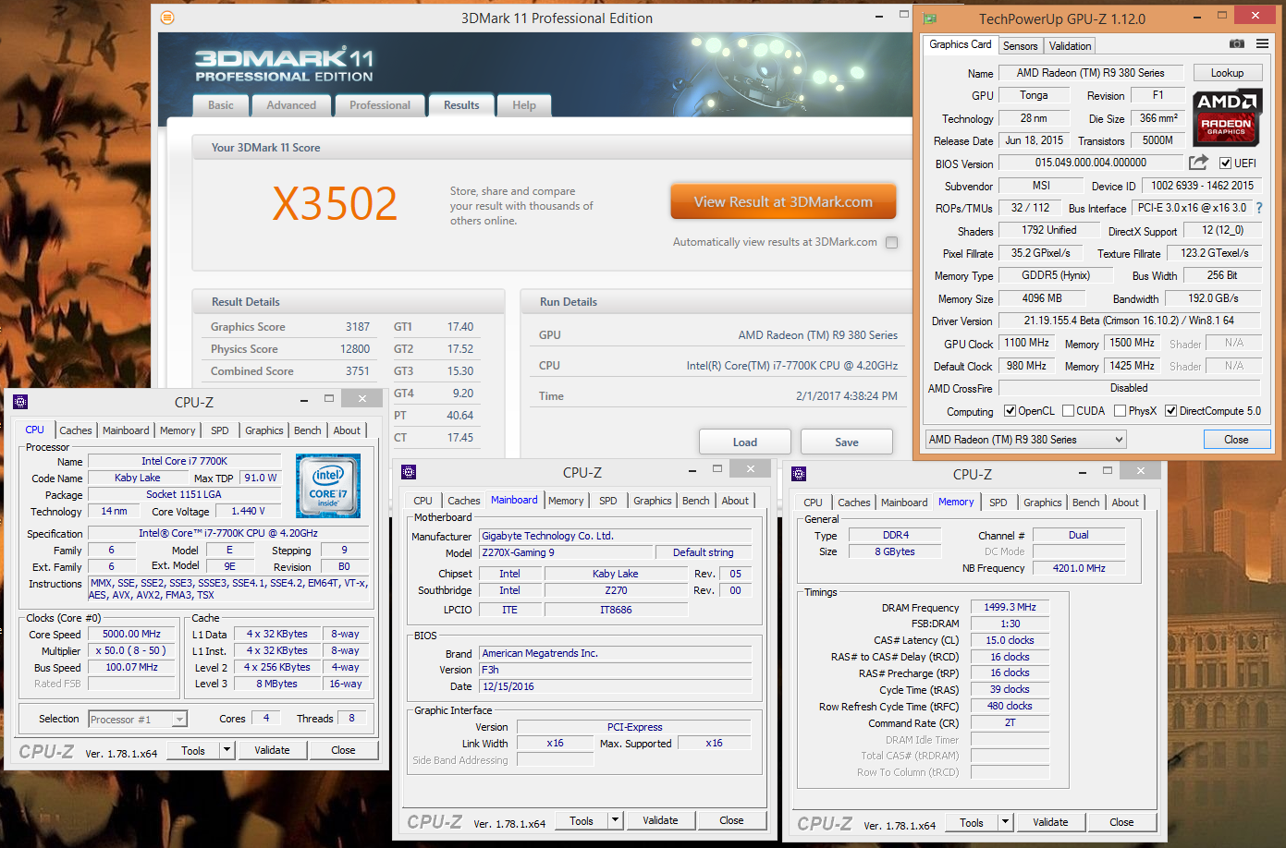The image size is (1286, 848).
Task: Click the X3502 score text
Action: click(x=335, y=203)
